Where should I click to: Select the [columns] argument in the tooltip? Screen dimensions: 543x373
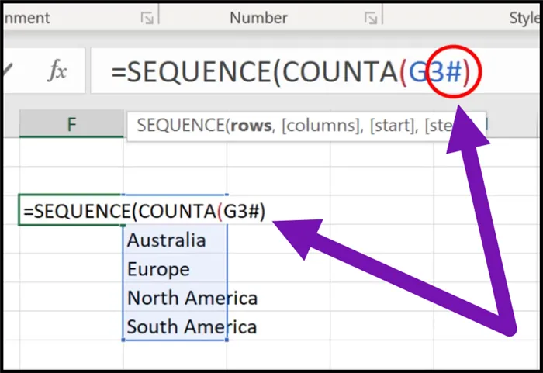313,125
